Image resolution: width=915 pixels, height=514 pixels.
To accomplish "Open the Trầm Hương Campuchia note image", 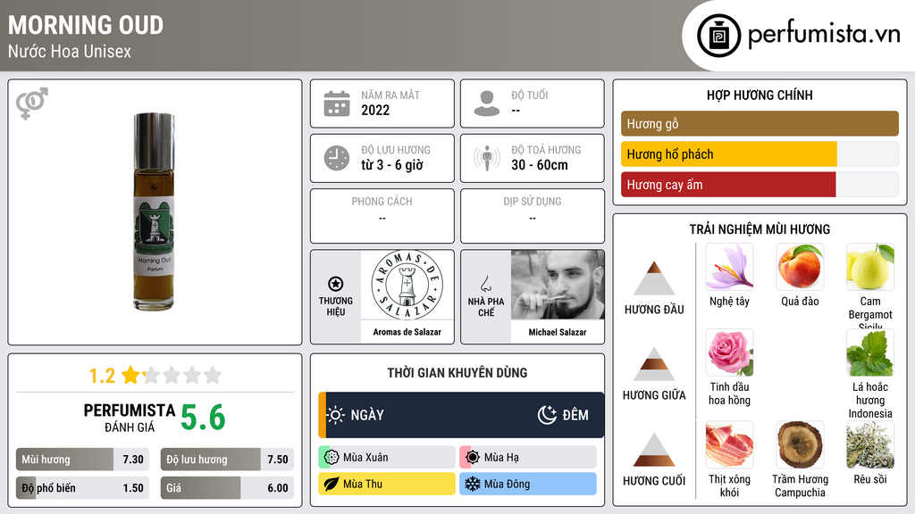I will (800, 445).
